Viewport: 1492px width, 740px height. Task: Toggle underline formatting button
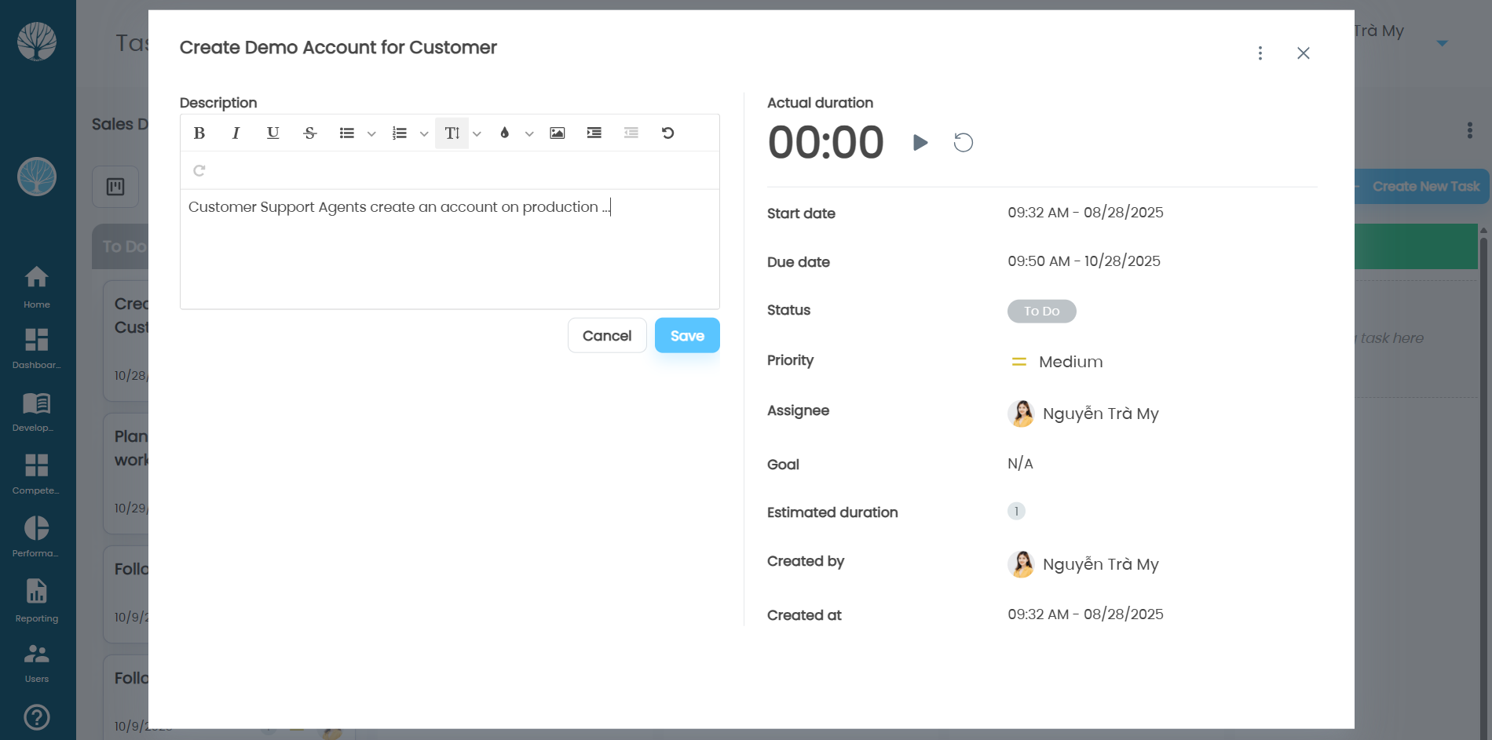point(272,133)
